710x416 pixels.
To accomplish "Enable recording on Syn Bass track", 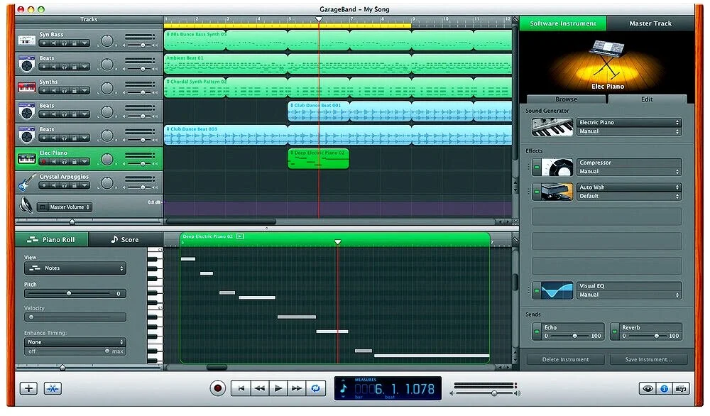I will click(x=43, y=43).
